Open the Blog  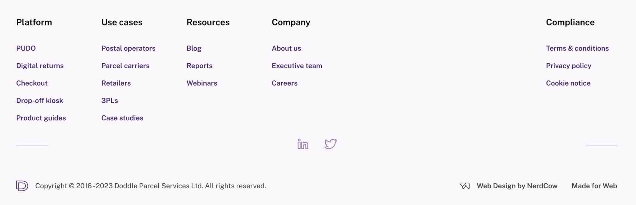[x=194, y=48]
